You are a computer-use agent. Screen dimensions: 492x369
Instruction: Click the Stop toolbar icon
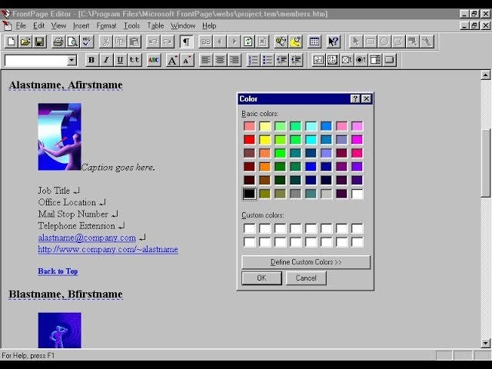[x=263, y=42]
